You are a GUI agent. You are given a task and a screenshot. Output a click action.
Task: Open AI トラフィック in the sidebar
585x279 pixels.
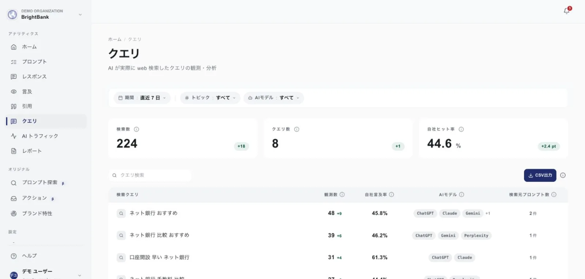coord(46,136)
